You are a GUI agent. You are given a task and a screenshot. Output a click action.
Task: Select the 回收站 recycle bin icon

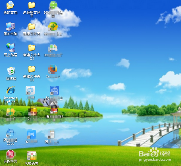(11, 73)
